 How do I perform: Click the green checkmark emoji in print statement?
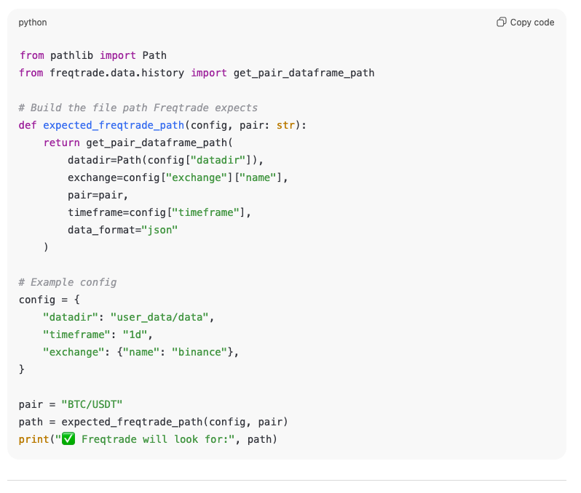[68, 439]
